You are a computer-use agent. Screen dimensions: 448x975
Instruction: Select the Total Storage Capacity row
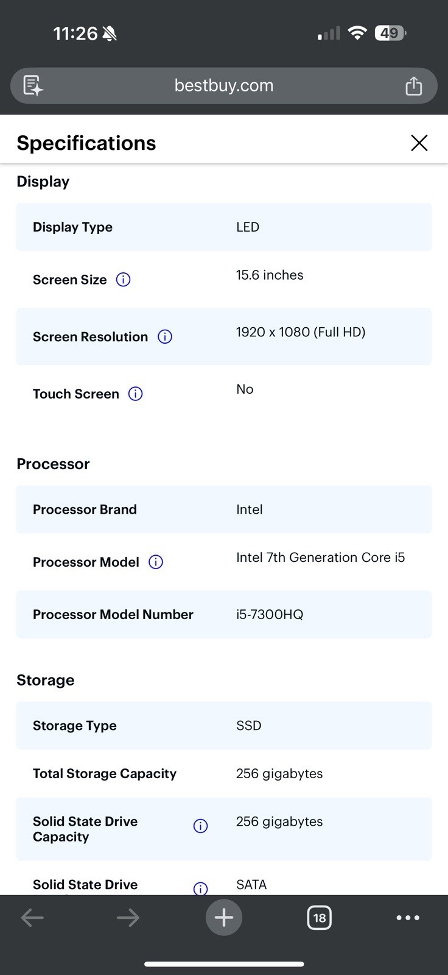(224, 773)
